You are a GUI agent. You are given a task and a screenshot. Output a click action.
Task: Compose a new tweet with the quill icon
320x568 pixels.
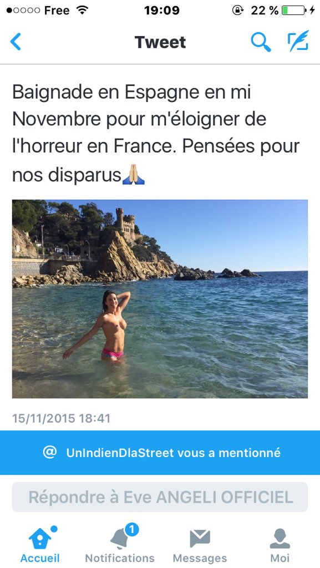point(298,41)
